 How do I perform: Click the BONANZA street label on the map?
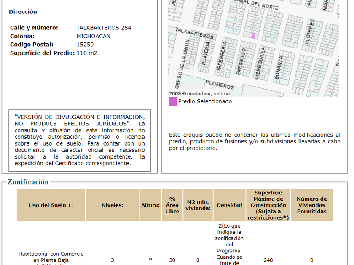click(x=279, y=68)
